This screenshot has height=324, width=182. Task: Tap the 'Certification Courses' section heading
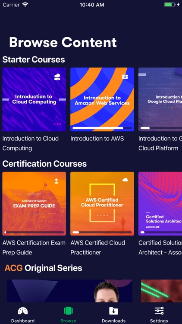[44, 164]
